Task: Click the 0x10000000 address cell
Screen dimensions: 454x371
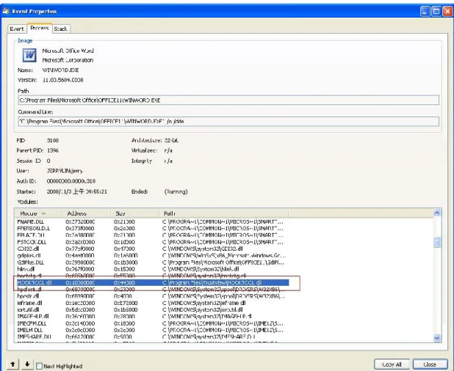Action: pos(80,282)
